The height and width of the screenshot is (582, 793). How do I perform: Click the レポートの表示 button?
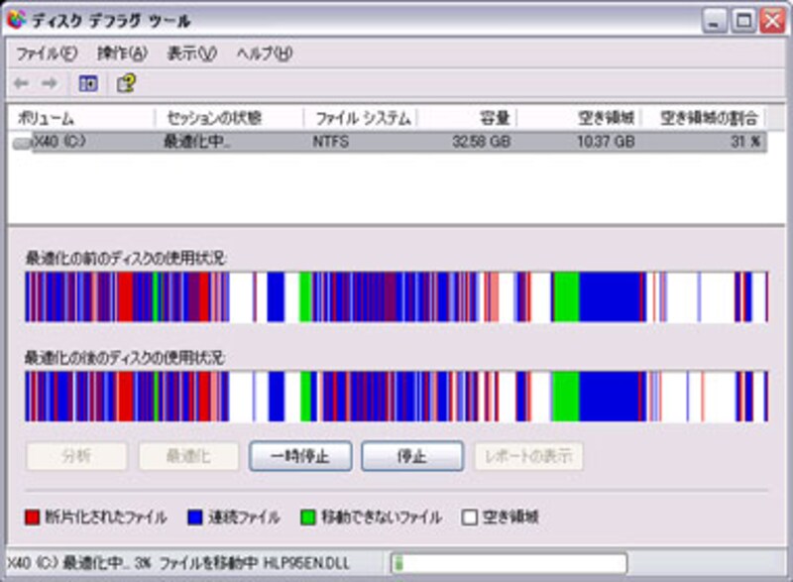[528, 456]
